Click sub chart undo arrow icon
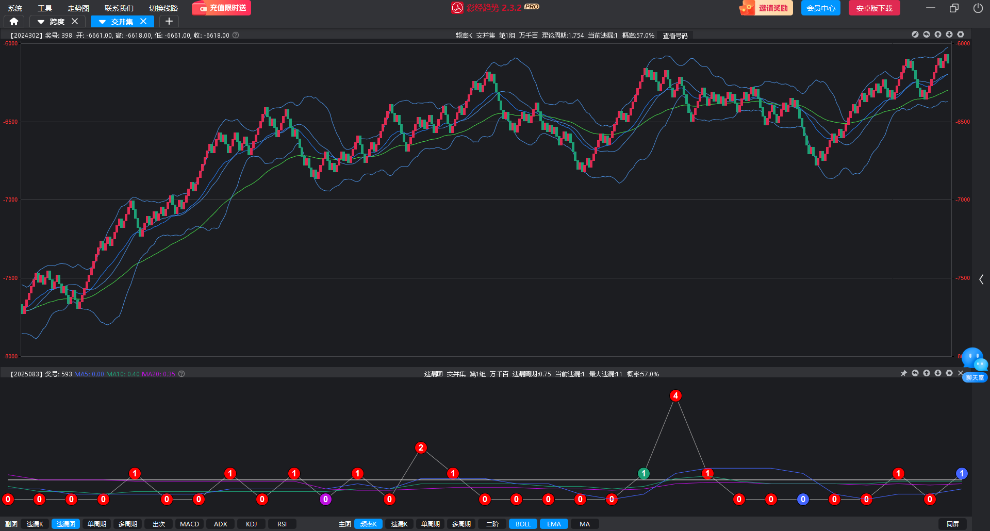Viewport: 990px width, 531px height. (915, 373)
